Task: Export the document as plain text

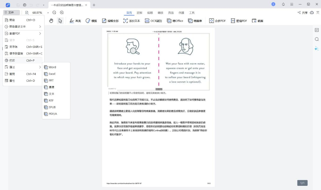Action: pyautogui.click(x=56, y=94)
